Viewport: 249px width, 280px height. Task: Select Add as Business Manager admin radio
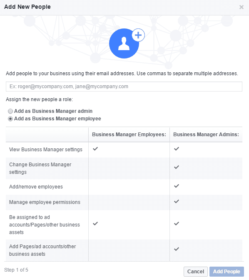[x=10, y=111]
